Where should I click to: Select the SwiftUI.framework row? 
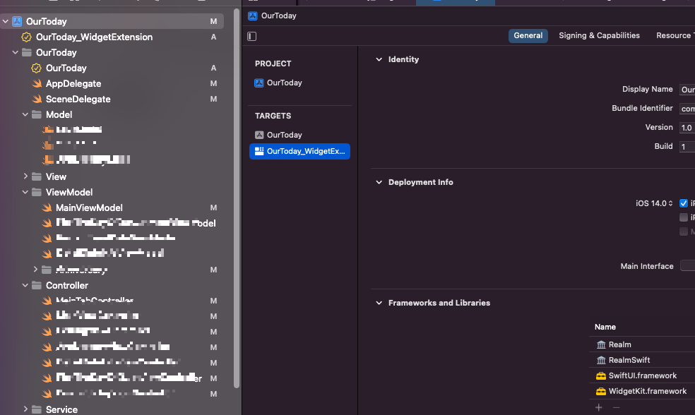click(642, 375)
